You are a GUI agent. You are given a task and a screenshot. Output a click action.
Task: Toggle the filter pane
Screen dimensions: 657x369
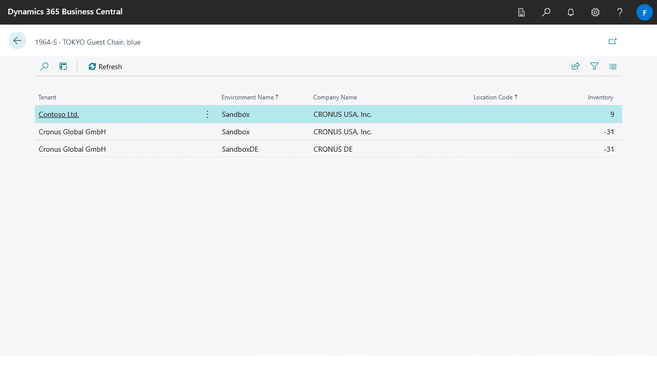click(594, 66)
